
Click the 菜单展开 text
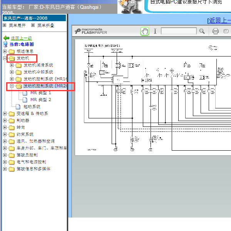point(17,25)
